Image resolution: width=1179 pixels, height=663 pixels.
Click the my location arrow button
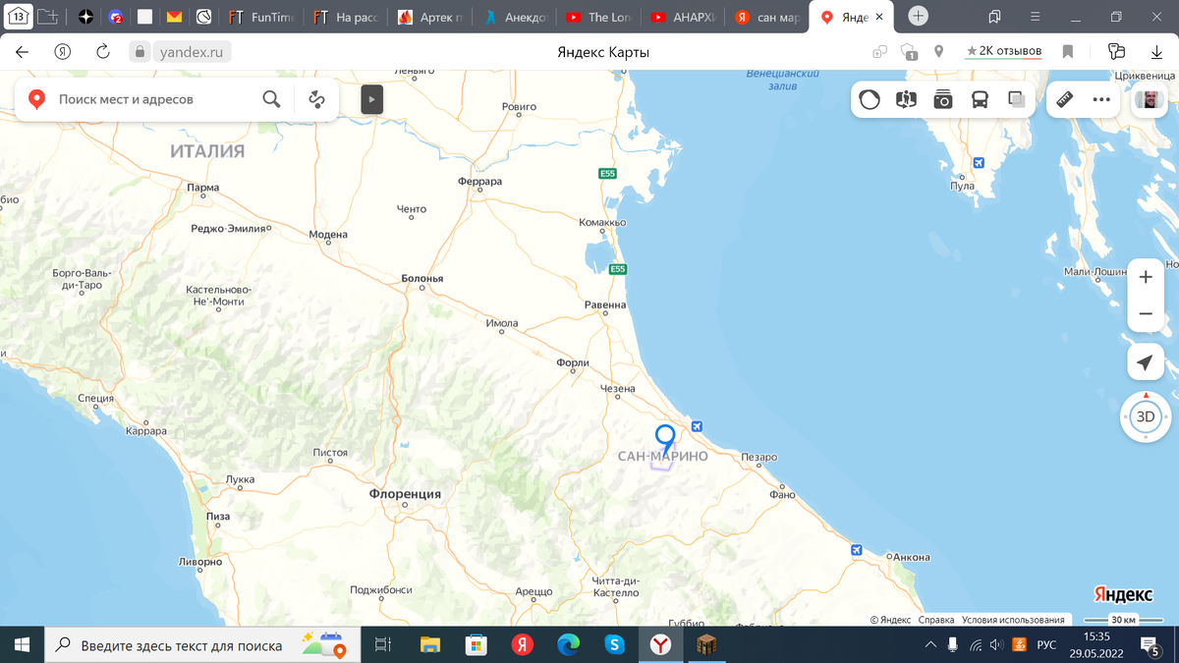coord(1145,363)
